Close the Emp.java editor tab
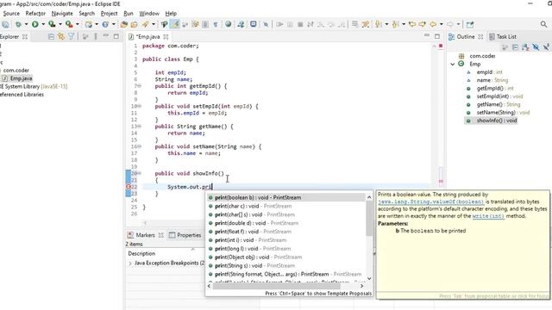552x310 pixels. point(166,36)
